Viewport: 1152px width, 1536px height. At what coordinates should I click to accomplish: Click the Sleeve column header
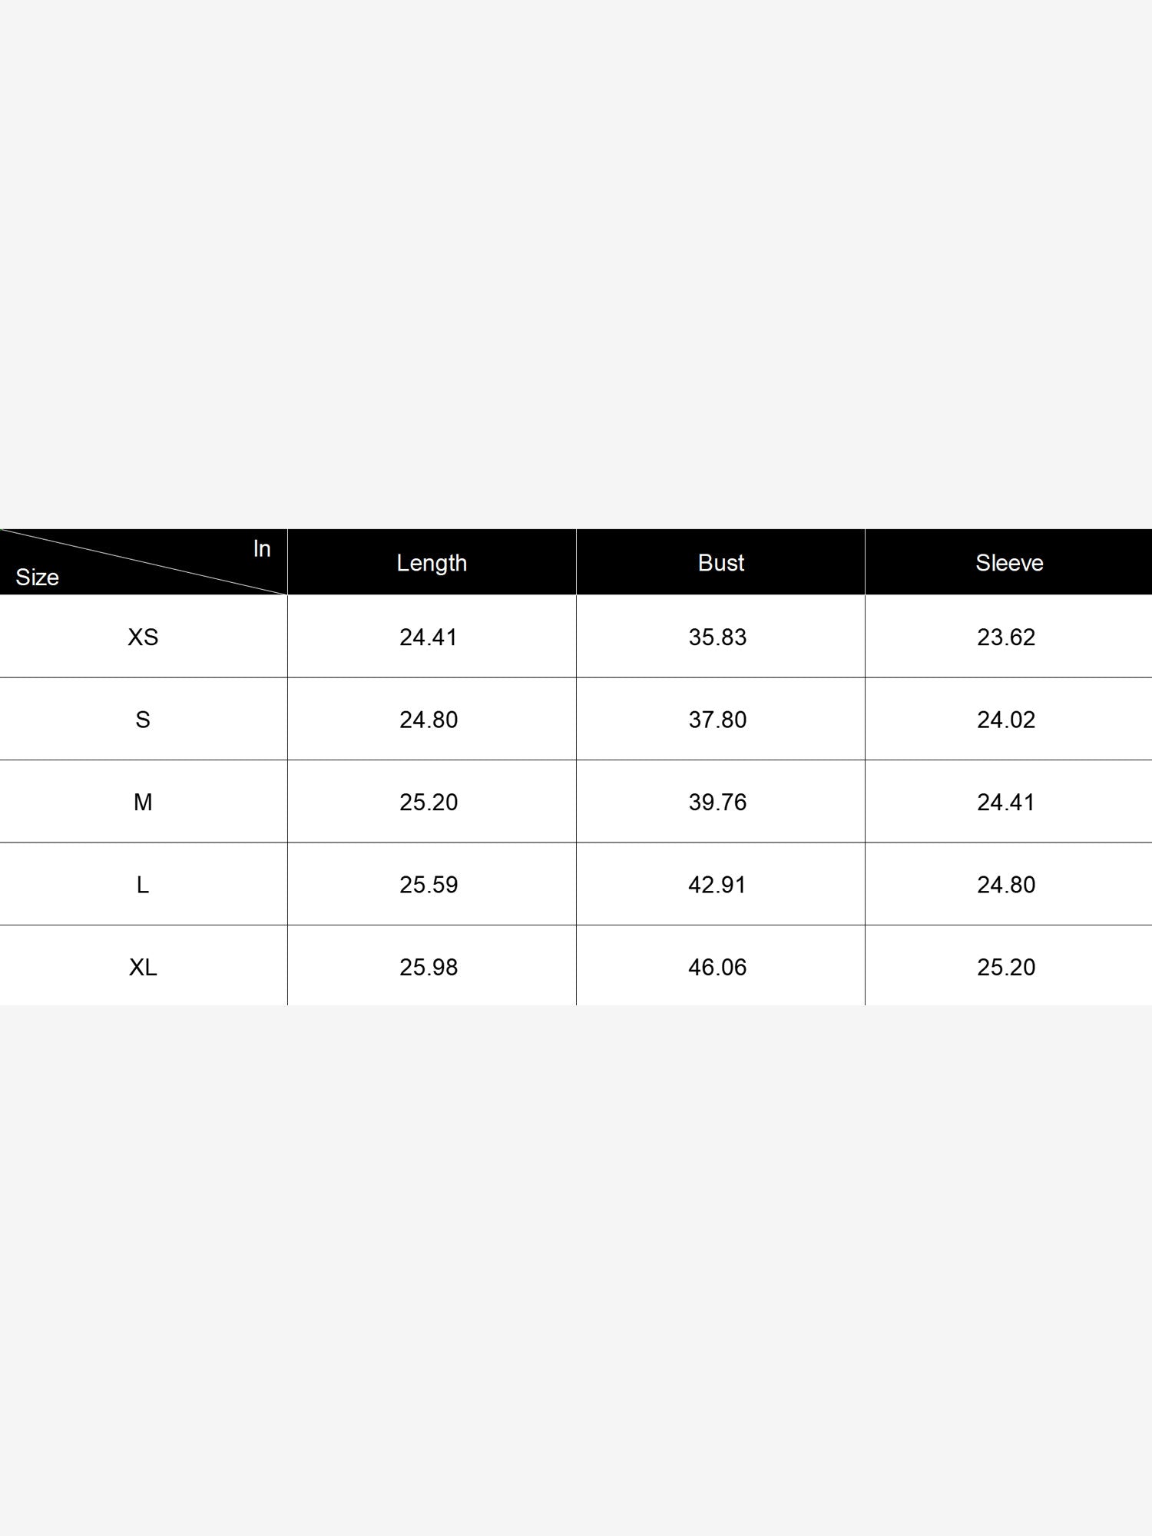tap(1009, 563)
